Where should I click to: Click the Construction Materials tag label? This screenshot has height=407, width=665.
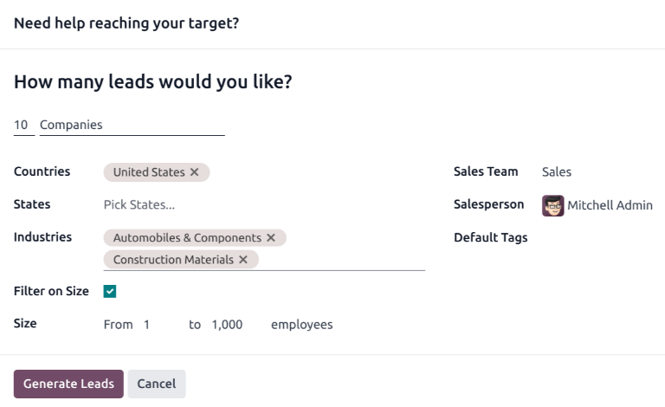pyautogui.click(x=173, y=260)
